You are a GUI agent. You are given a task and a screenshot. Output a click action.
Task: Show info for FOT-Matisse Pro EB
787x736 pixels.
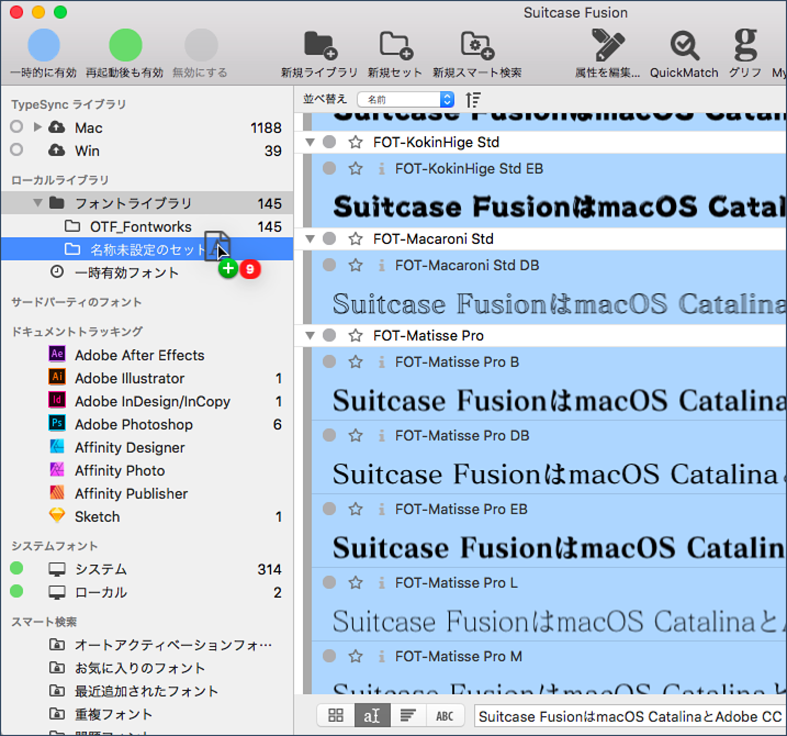381,509
